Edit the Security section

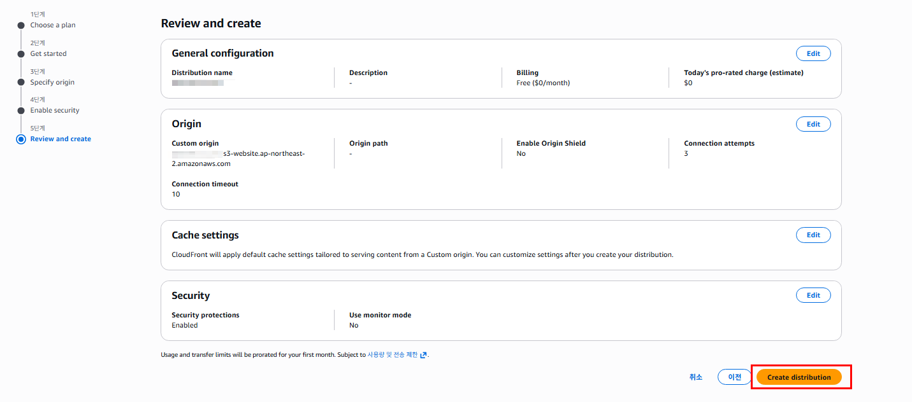click(813, 295)
